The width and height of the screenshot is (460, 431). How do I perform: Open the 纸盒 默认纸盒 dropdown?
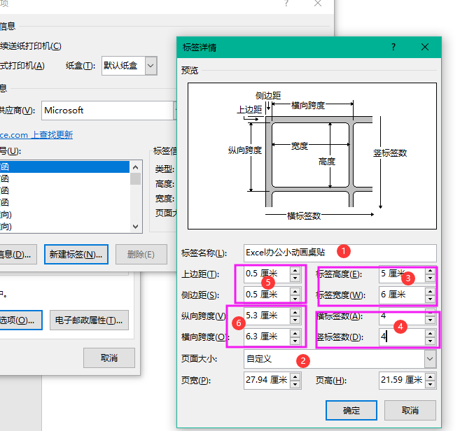pyautogui.click(x=151, y=65)
